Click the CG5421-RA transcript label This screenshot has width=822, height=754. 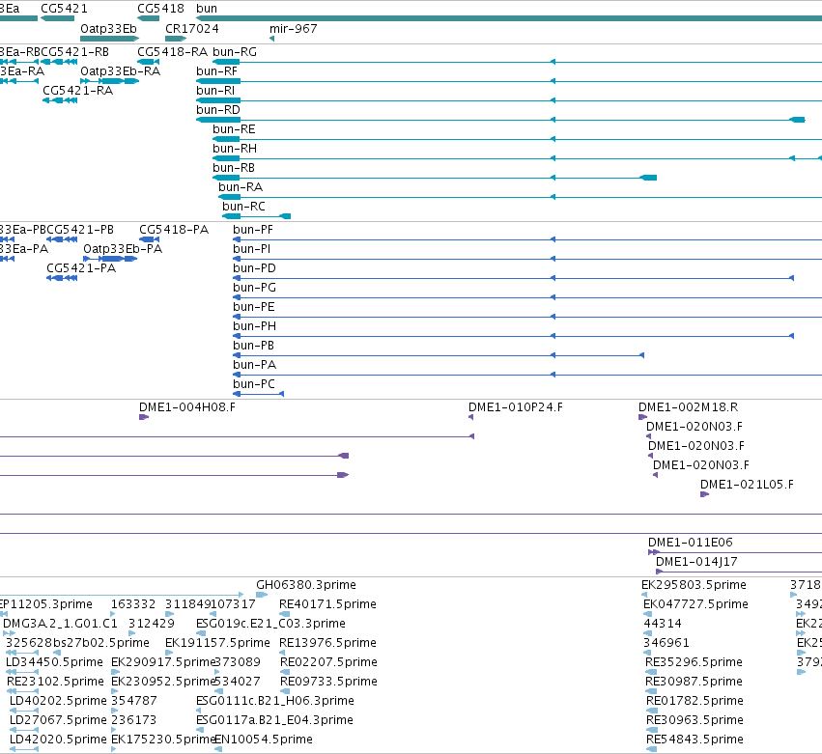pos(78,91)
